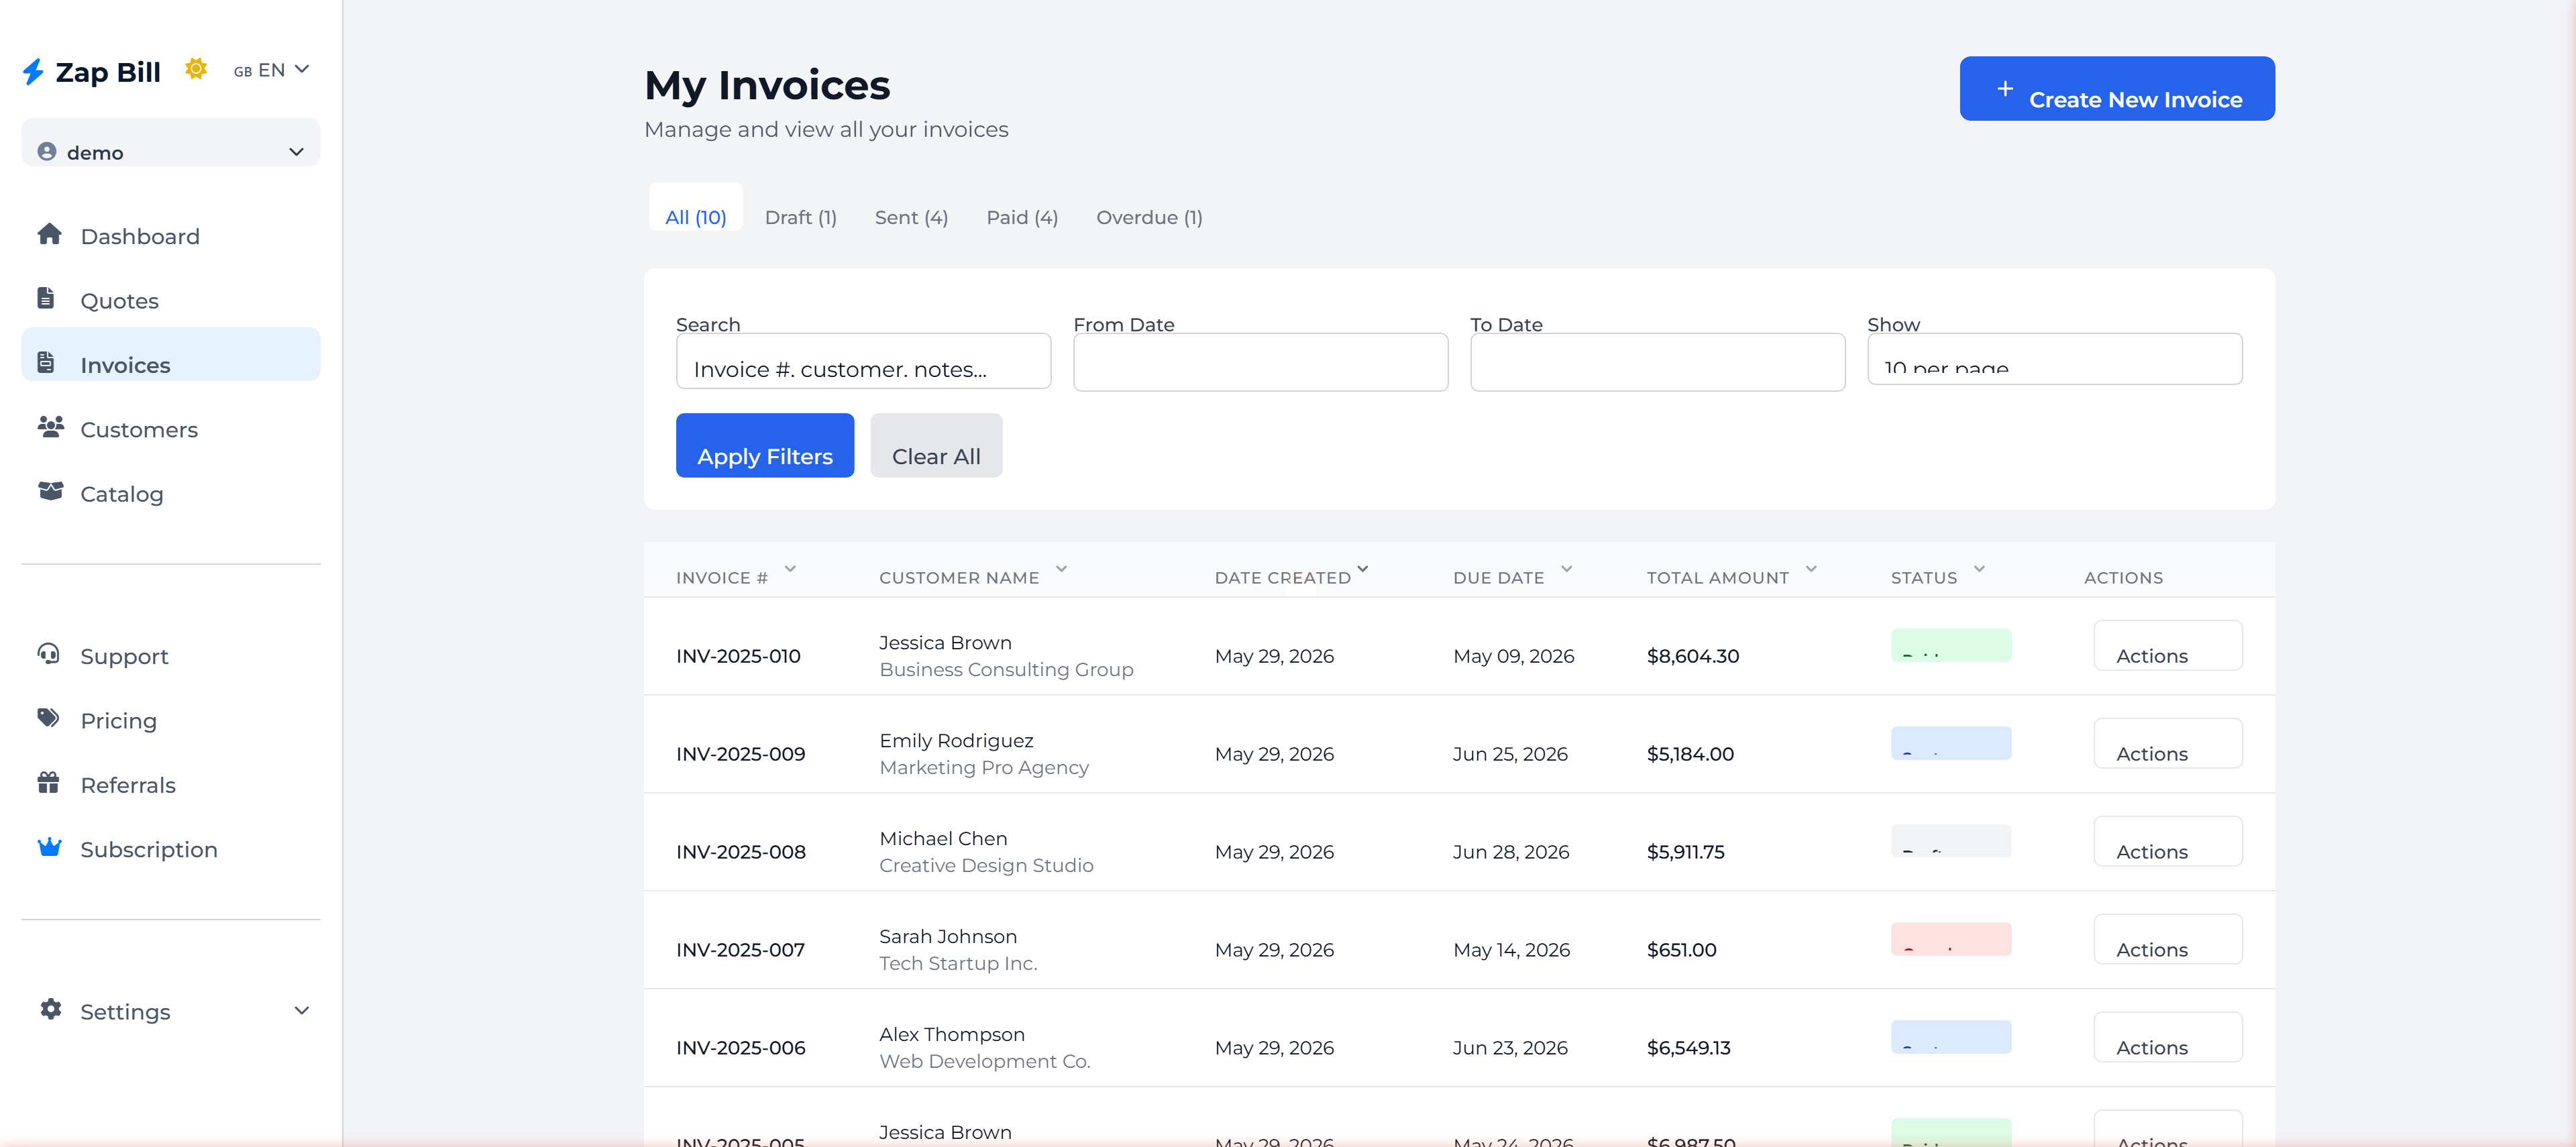2576x1147 pixels.
Task: Open the Pricing link
Action: tap(171, 721)
